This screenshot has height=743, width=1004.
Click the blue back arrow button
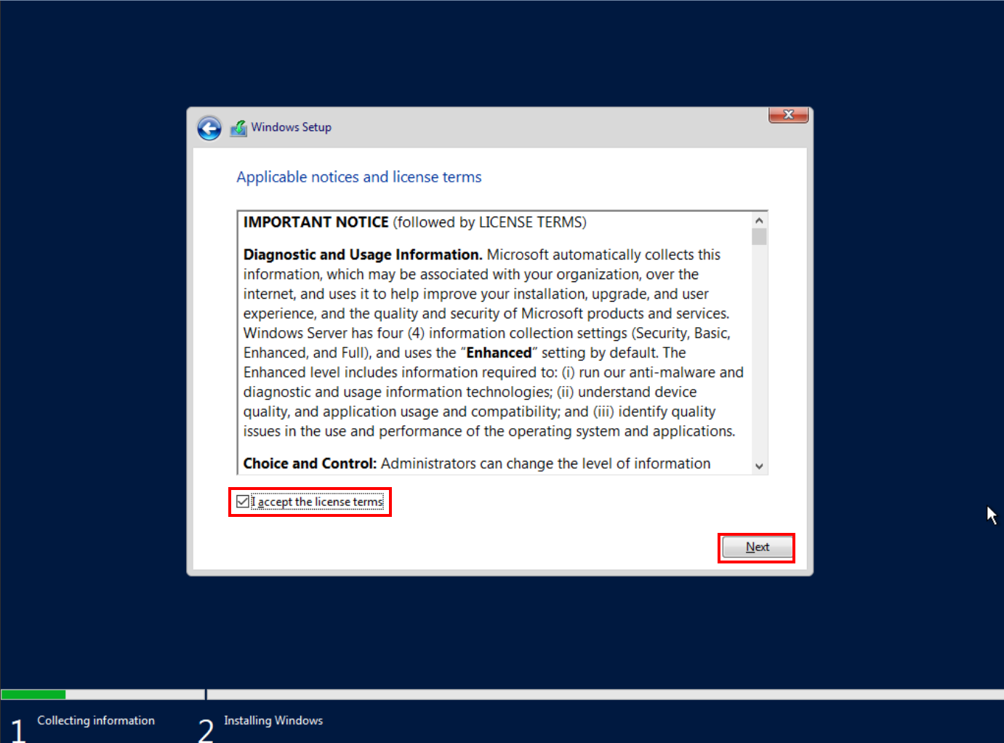point(209,129)
